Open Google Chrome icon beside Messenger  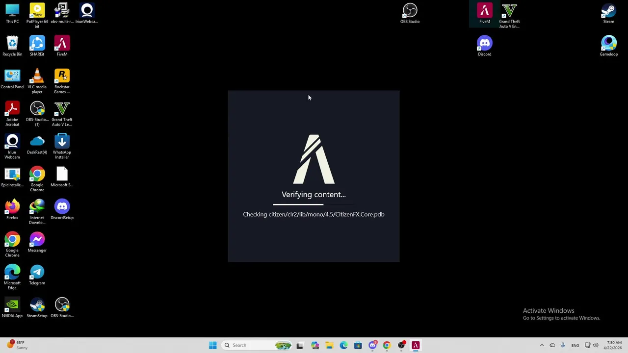coord(12,245)
